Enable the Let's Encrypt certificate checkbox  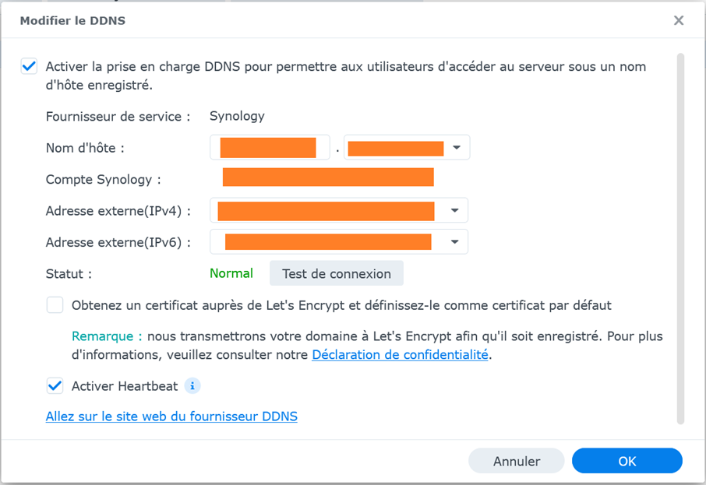point(55,305)
